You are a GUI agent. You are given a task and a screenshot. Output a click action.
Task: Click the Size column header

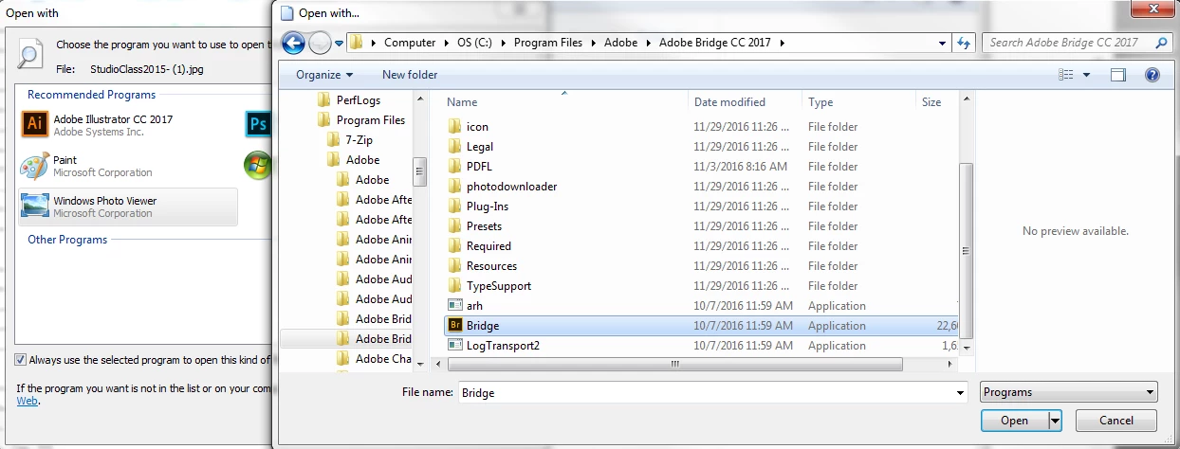pos(937,101)
